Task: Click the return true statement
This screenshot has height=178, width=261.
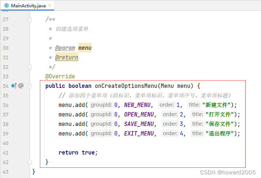Action: [78, 152]
